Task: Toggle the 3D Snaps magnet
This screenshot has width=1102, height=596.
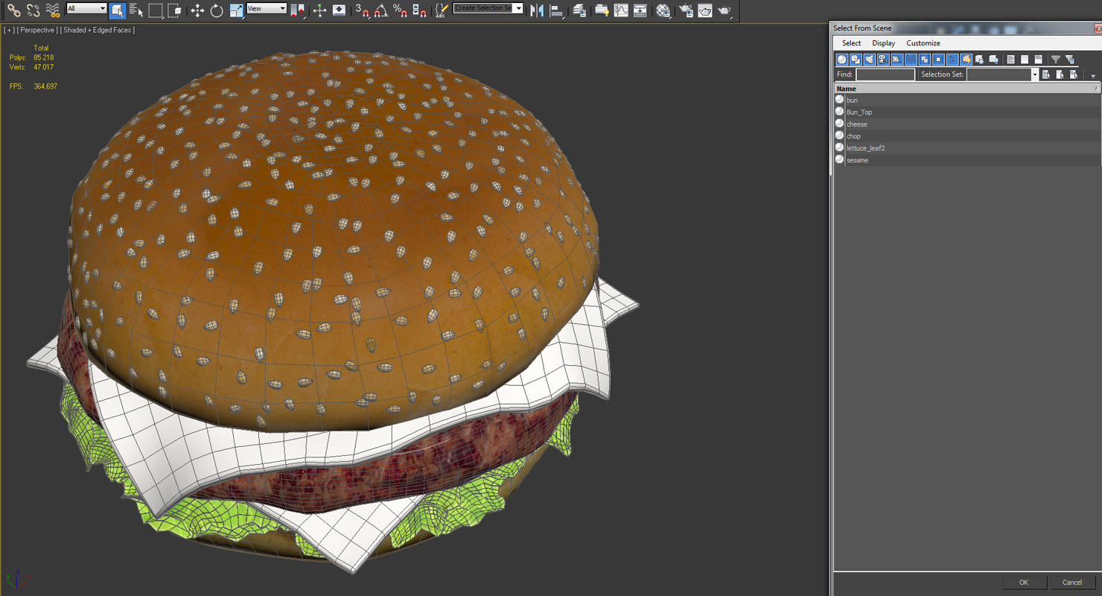Action: click(362, 10)
